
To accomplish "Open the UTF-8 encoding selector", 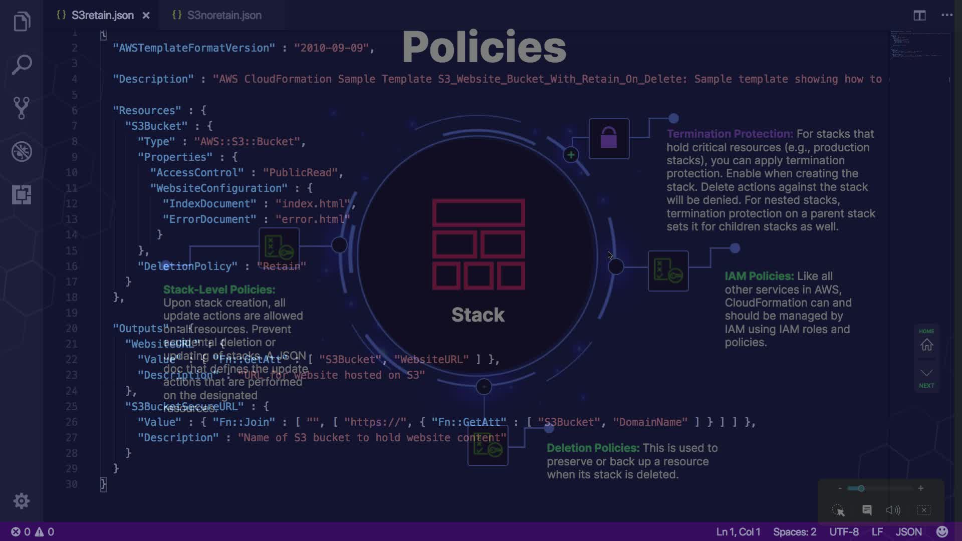I will click(x=844, y=532).
